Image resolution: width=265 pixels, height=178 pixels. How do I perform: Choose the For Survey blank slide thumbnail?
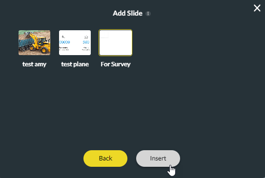[x=116, y=42]
